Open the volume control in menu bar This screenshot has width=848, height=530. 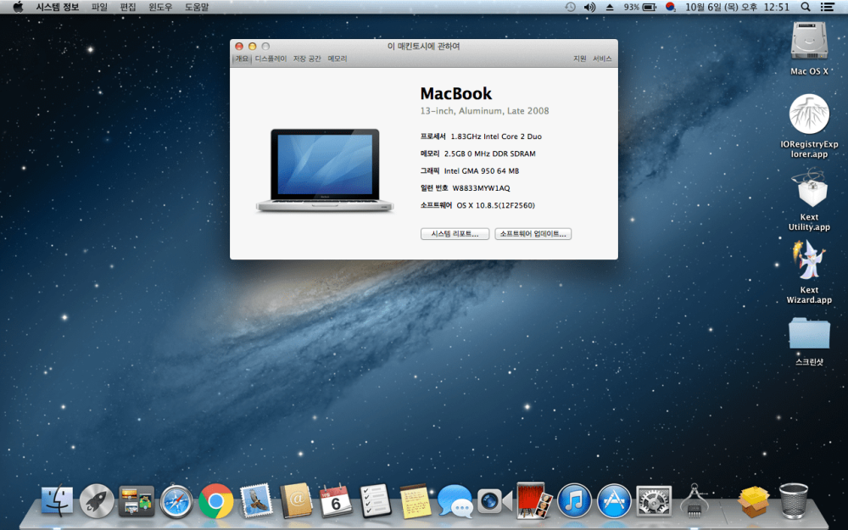point(589,7)
